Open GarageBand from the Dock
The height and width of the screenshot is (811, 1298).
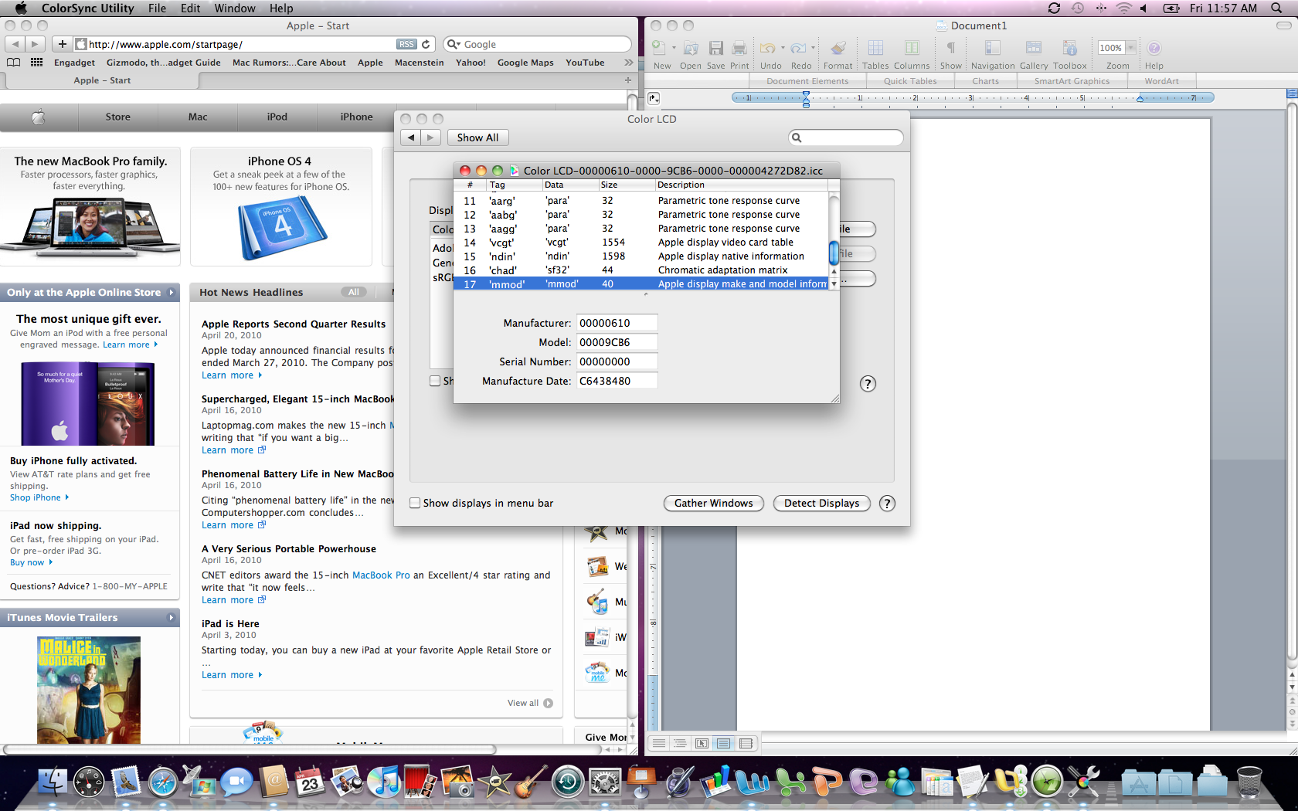pos(530,782)
